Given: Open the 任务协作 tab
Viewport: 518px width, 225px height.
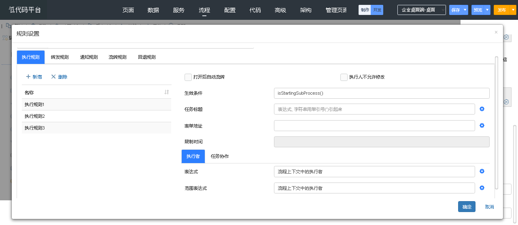Looking at the screenshot, I should point(220,156).
